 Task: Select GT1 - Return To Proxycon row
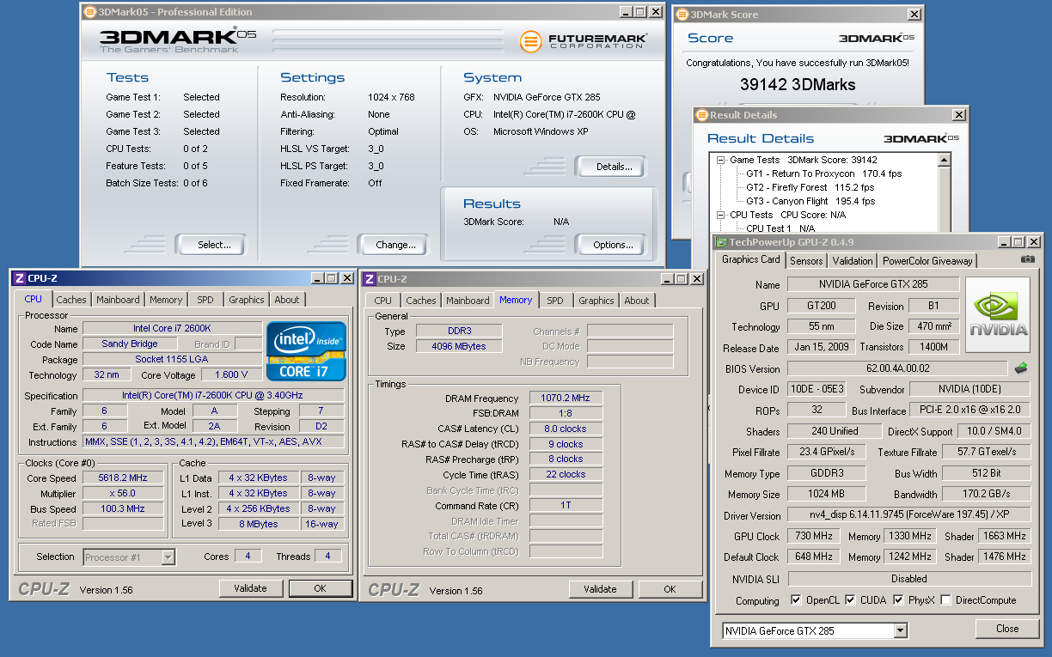pos(823,173)
